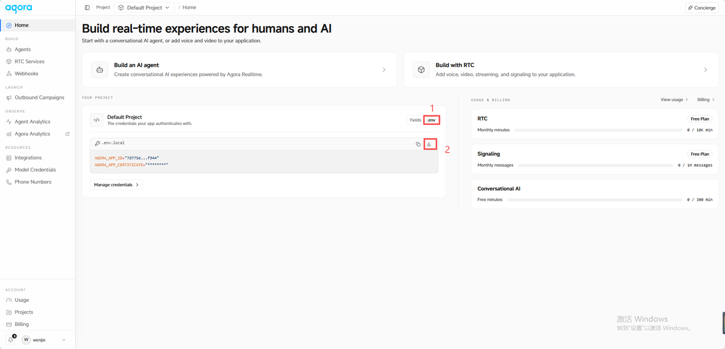The height and width of the screenshot is (349, 725).
Task: Download the .env.local file
Action: coord(429,144)
